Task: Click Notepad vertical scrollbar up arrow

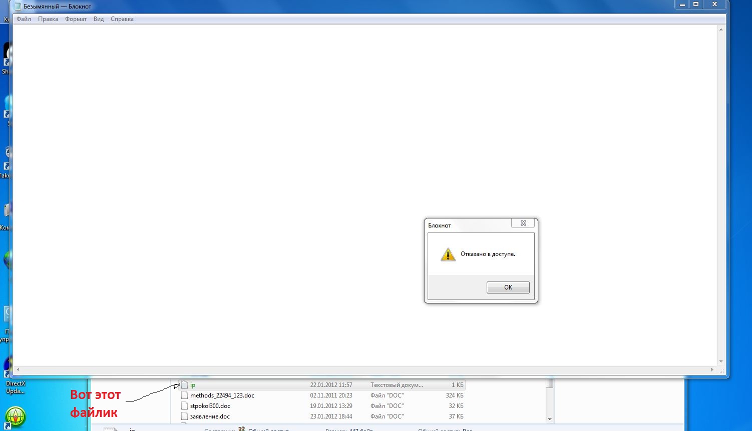Action: (721, 29)
